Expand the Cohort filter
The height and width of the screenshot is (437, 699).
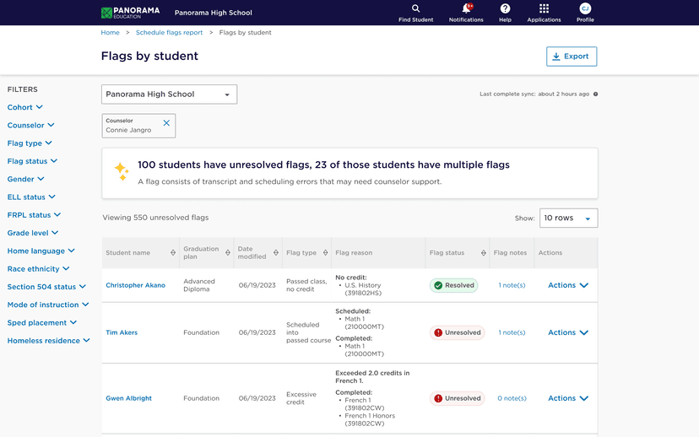(x=25, y=107)
